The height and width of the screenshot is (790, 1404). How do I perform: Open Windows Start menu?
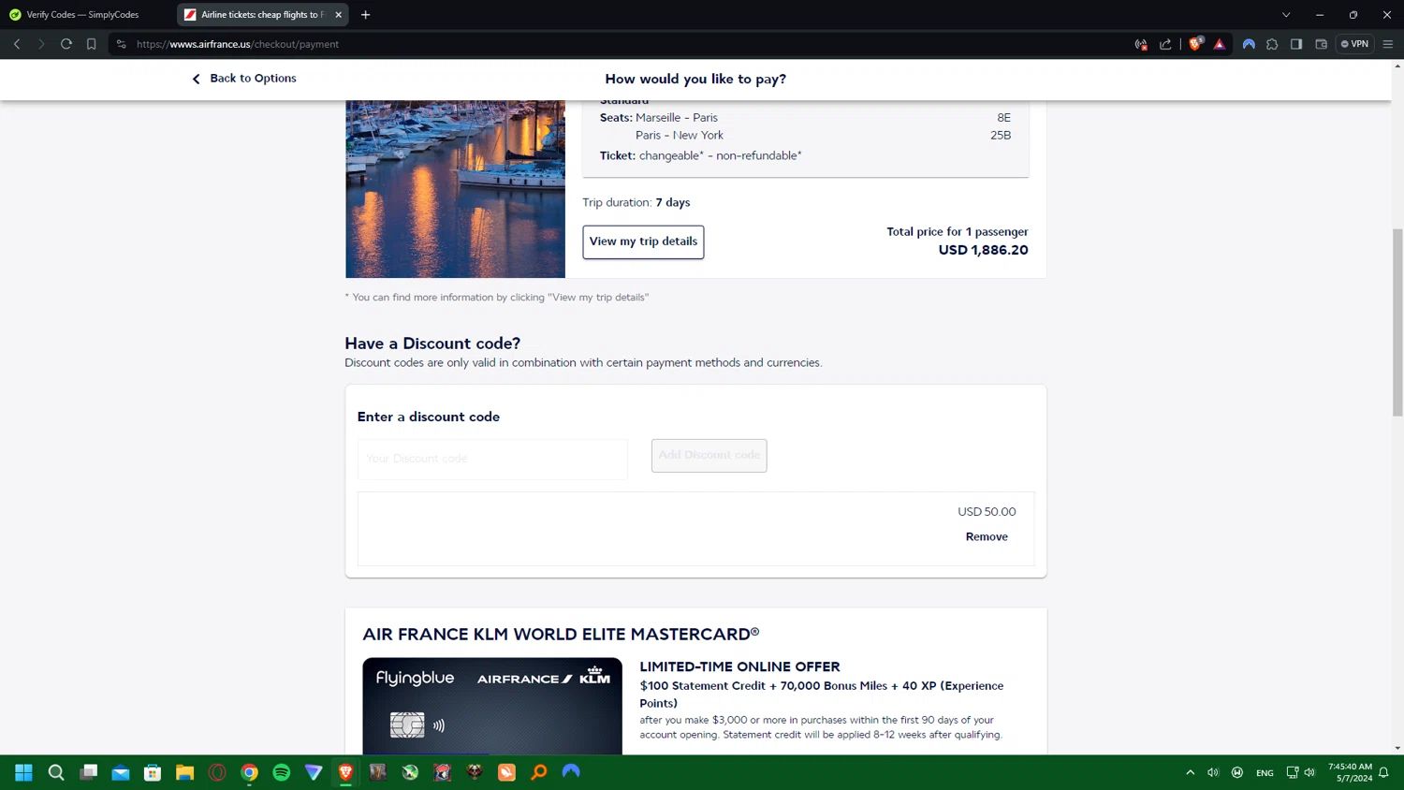pyautogui.click(x=23, y=772)
